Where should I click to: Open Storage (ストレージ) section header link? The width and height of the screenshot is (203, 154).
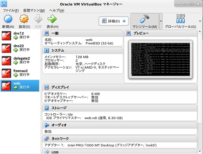(x=59, y=108)
